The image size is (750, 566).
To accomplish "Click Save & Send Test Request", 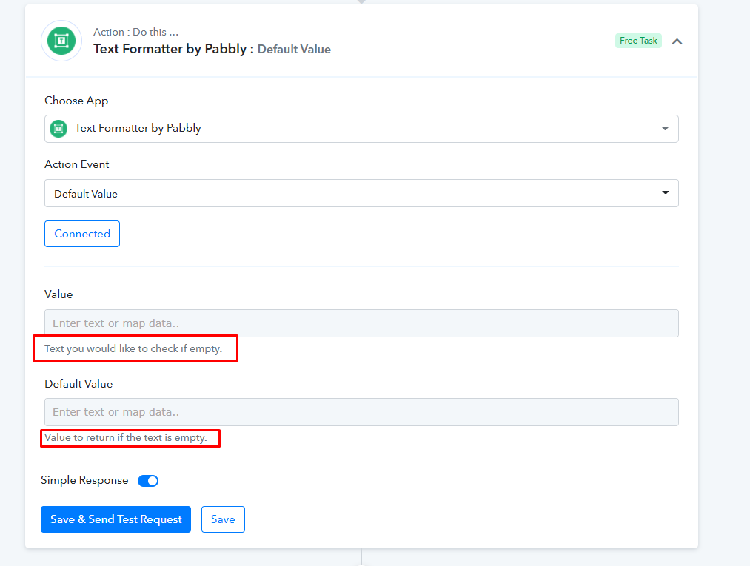I will click(x=115, y=519).
